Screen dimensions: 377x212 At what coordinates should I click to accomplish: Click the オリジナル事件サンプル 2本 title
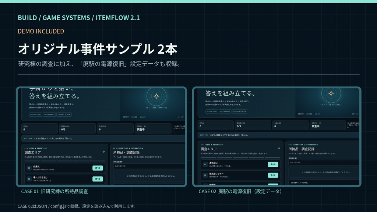tap(98, 49)
